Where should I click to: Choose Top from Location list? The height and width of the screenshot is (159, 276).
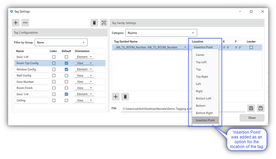click(206, 70)
